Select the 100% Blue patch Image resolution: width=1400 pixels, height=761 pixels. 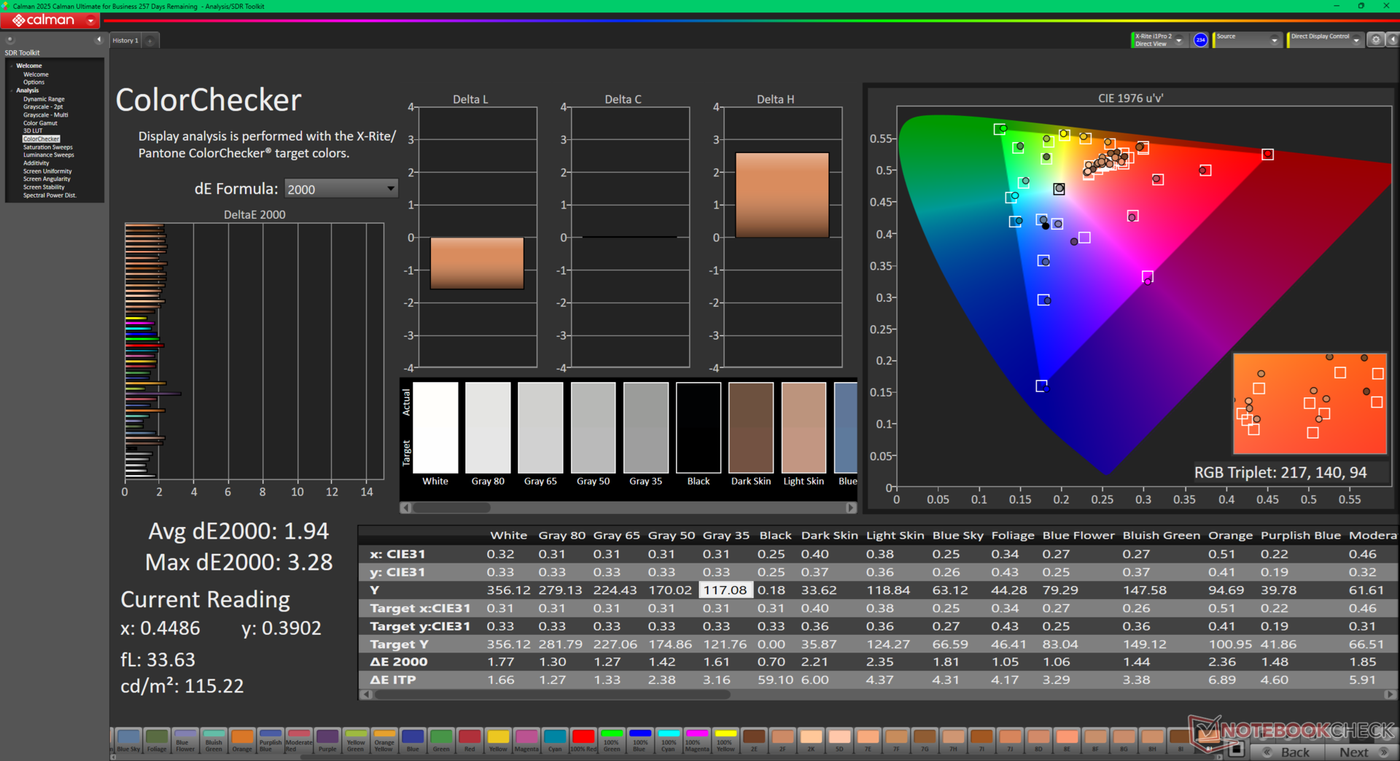click(640, 741)
